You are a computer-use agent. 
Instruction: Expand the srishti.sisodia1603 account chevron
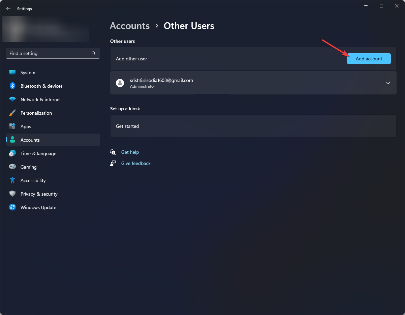(388, 83)
